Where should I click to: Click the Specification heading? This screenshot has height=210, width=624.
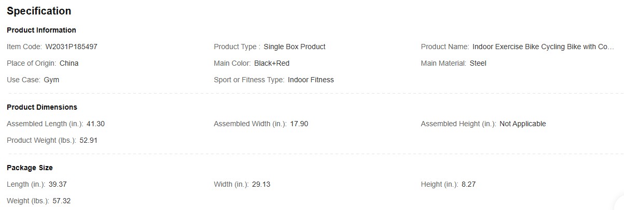click(39, 11)
